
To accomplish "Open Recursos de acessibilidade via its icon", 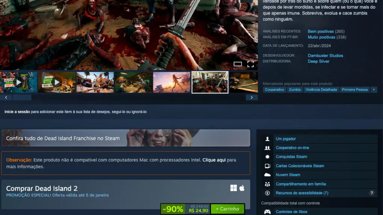I will pos(267,193).
